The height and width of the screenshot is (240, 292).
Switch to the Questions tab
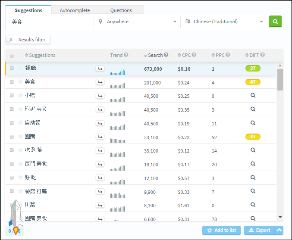coord(121,10)
